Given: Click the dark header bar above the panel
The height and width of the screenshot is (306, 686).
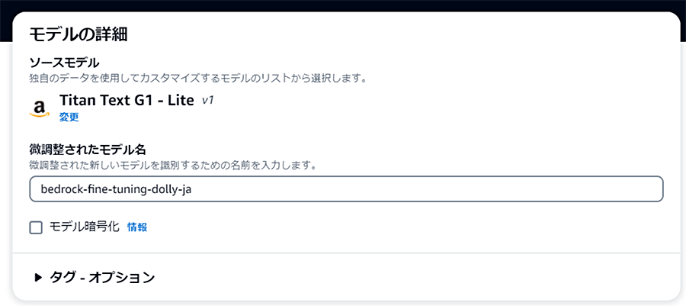Looking at the screenshot, I should 343,5.
